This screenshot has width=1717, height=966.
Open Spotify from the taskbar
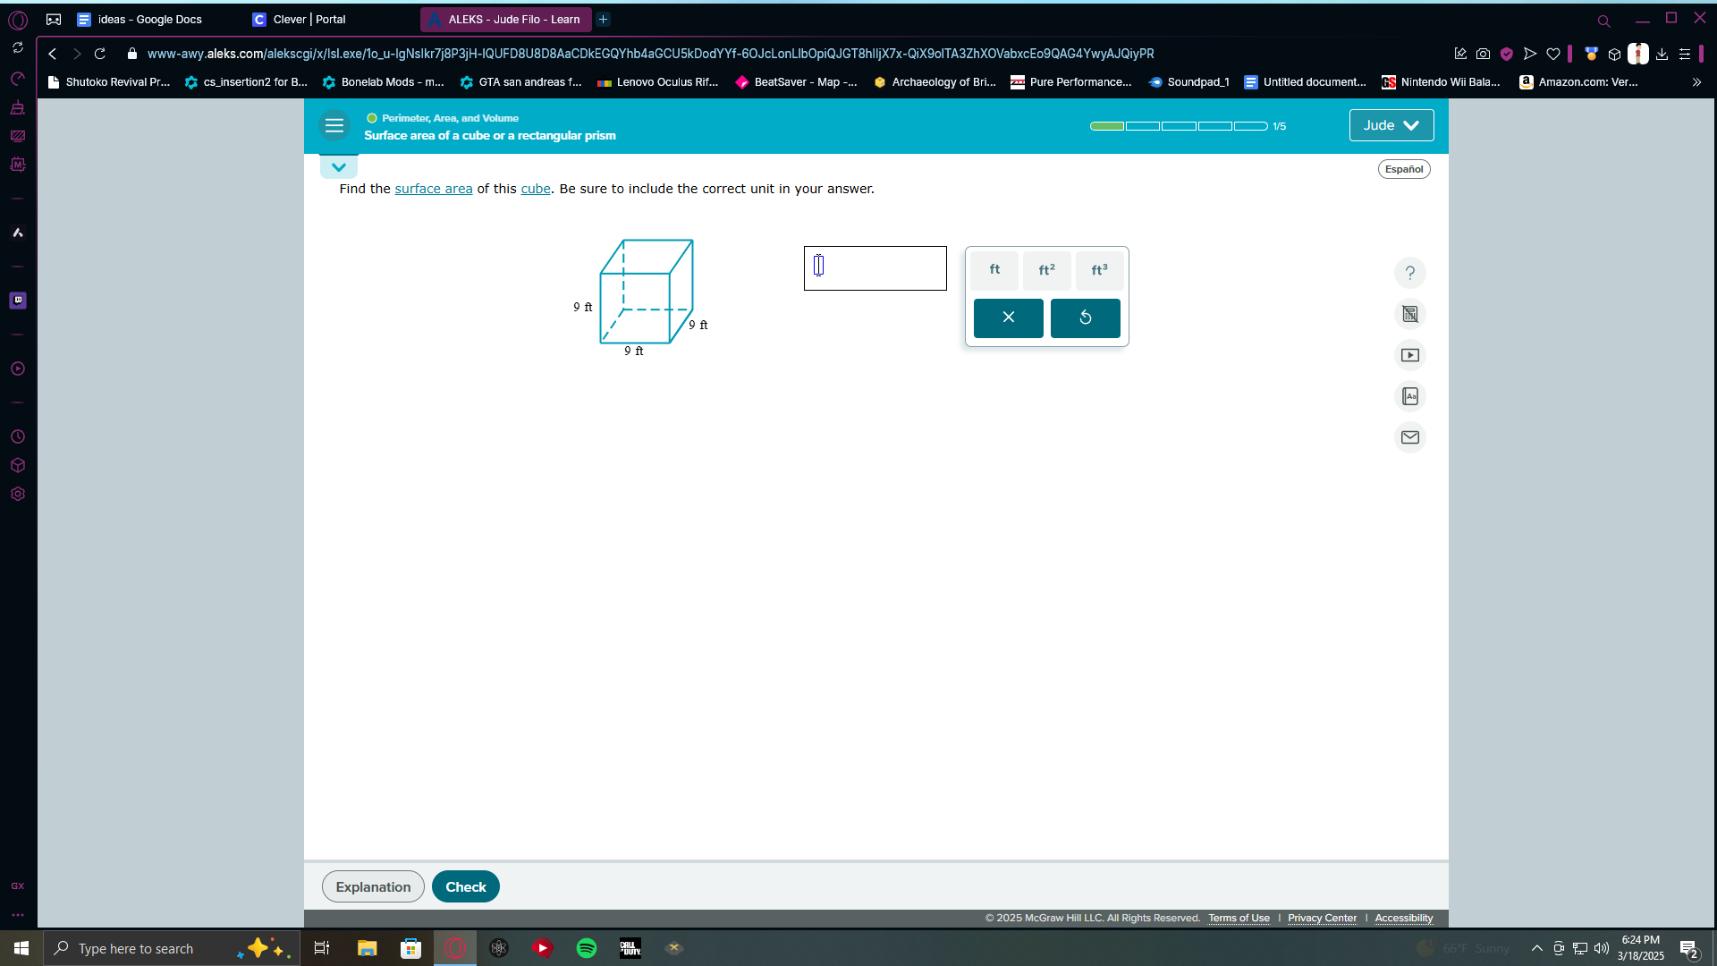(x=587, y=948)
